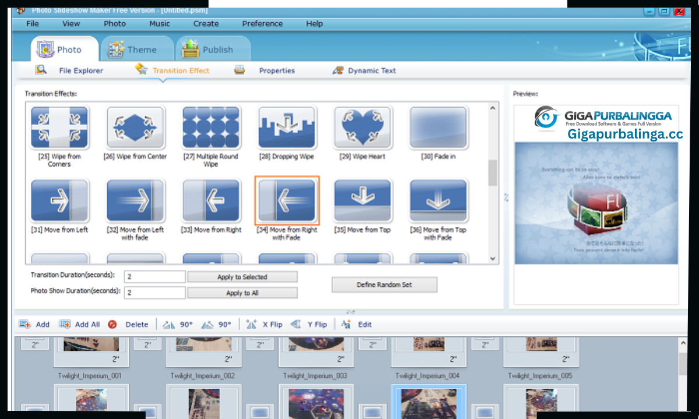Viewport: 699px width, 419px height.
Task: Click Apply to Selected button
Action: (242, 277)
